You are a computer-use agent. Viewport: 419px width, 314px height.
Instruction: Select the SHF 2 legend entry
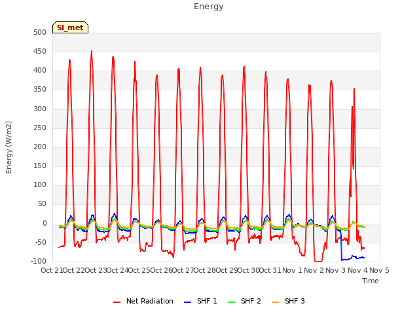click(244, 301)
